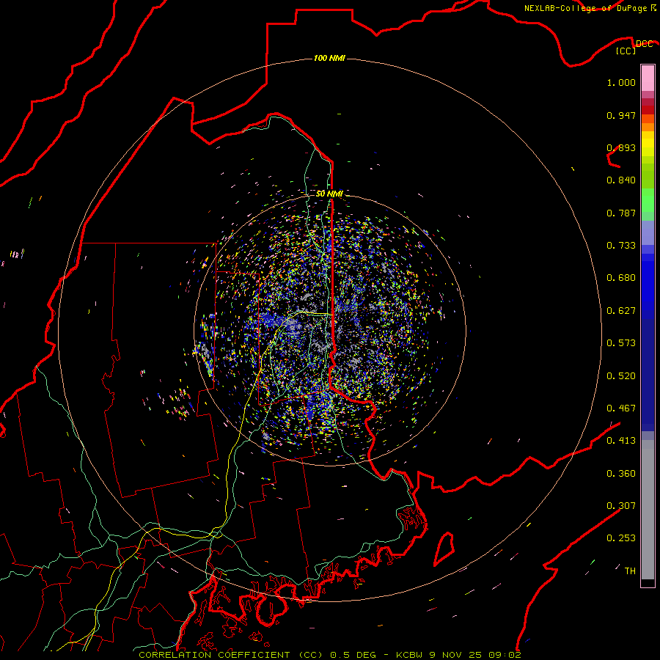The image size is (660, 660).
Task: Select the 0.253 value on the color scale
Action: click(621, 538)
